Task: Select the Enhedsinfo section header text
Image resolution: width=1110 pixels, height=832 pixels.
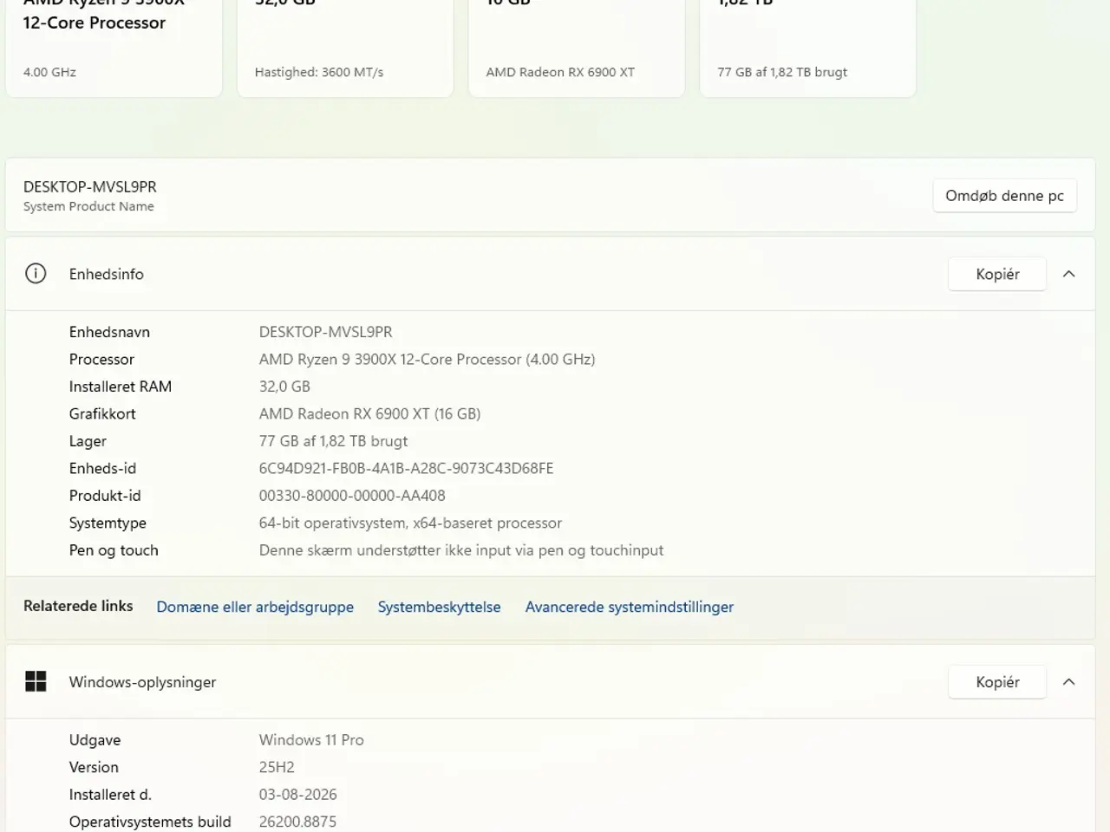Action: coord(107,274)
